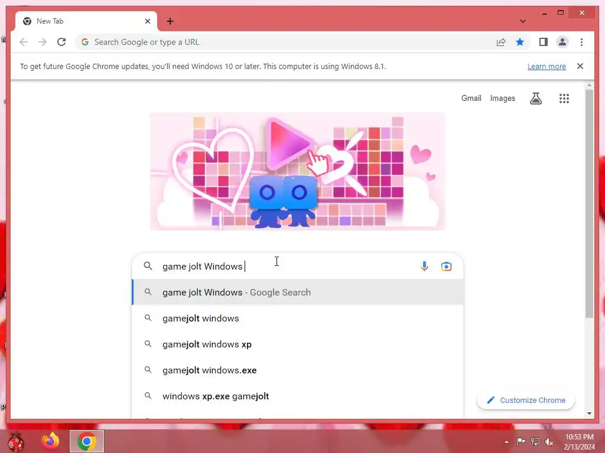605x453 pixels.
Task: Toggle the Chrome side panel
Action: 544,42
